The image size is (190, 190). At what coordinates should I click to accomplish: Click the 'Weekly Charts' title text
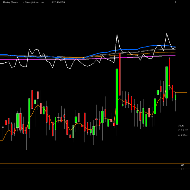pyautogui.click(x=10, y=2)
